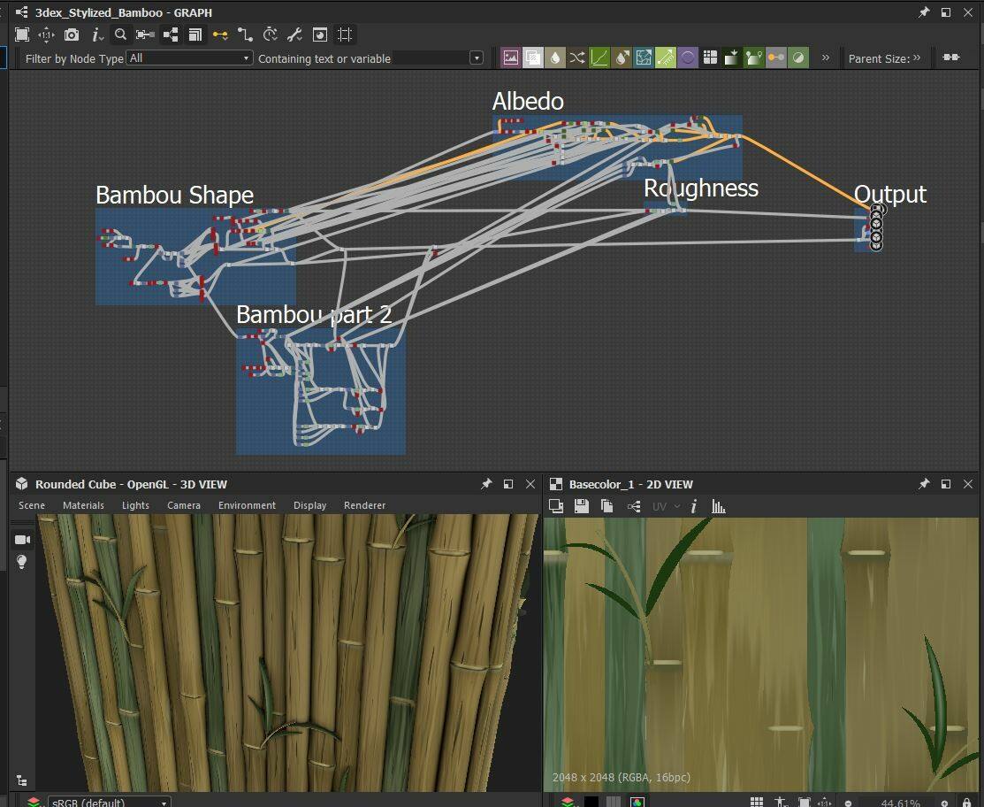Image resolution: width=984 pixels, height=807 pixels.
Task: Add a Bitmap node from the toolbar
Action: point(511,58)
